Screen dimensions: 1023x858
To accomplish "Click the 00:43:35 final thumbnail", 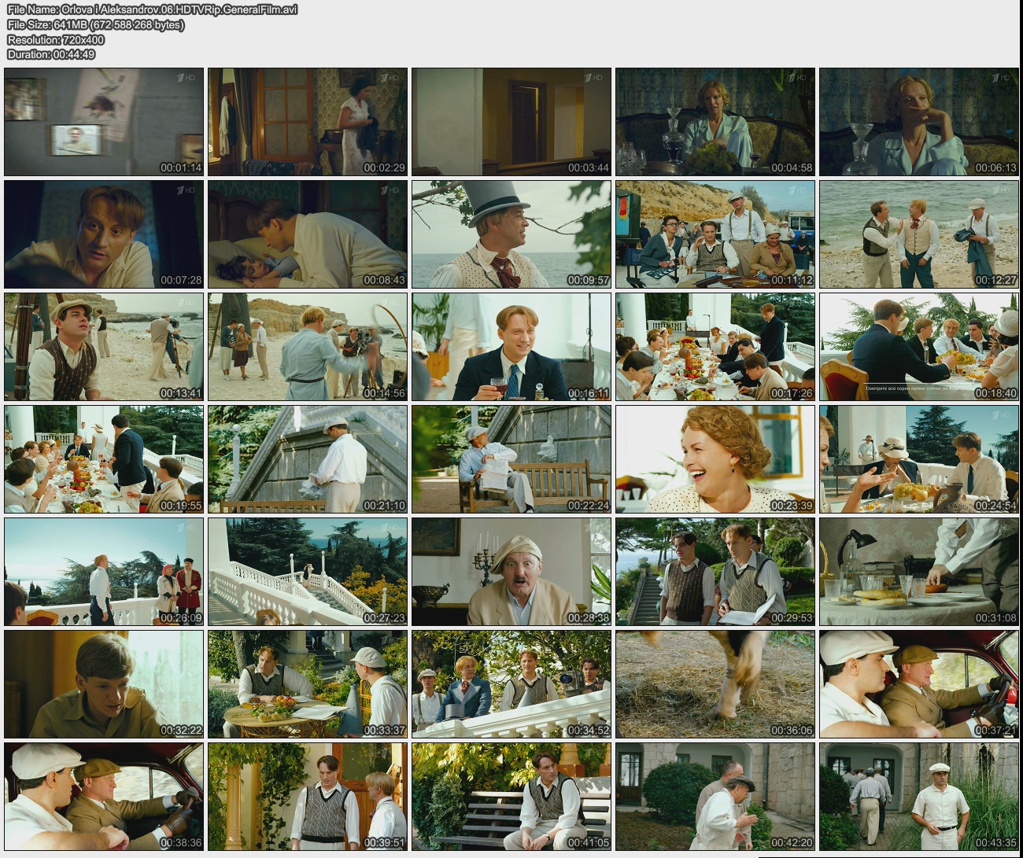I will pyautogui.click(x=919, y=796).
